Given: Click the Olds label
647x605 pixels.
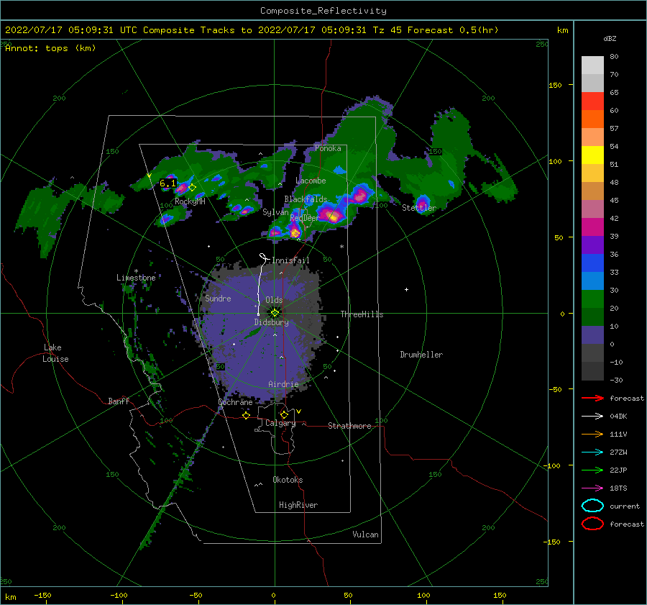Looking at the screenshot, I should point(274,300).
